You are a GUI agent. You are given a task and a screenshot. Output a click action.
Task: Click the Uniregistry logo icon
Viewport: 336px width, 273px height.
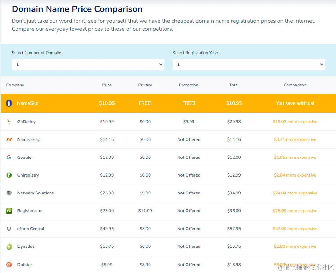pyautogui.click(x=9, y=175)
